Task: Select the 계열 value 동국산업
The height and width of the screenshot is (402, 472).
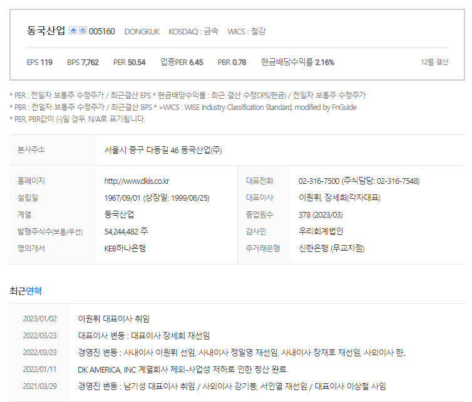Action: [119, 214]
